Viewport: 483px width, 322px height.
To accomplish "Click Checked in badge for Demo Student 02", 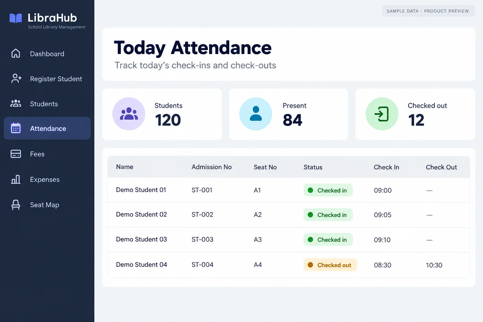I will click(328, 215).
